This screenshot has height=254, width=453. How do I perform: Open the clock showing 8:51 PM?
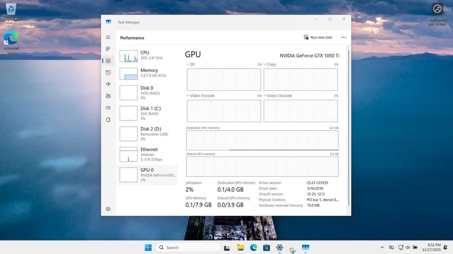pyautogui.click(x=431, y=247)
